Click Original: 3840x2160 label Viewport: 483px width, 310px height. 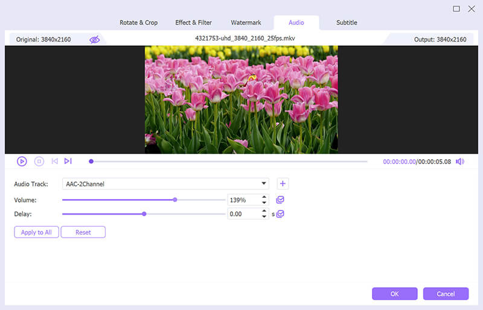click(x=43, y=39)
